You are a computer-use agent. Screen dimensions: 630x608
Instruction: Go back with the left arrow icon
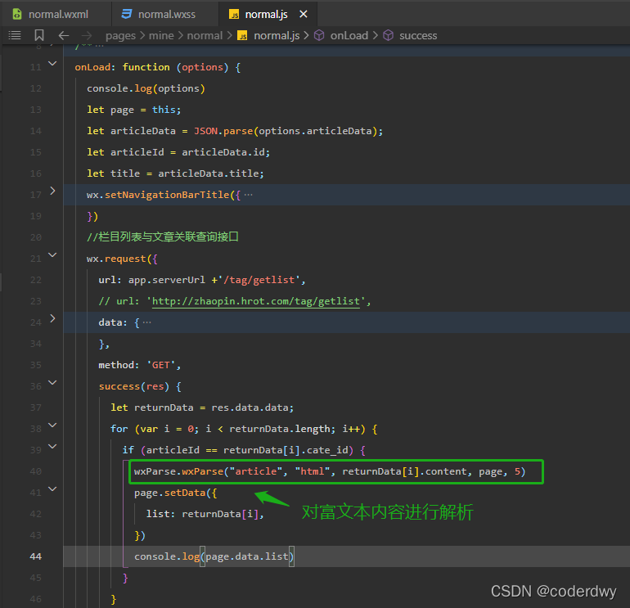coord(64,35)
